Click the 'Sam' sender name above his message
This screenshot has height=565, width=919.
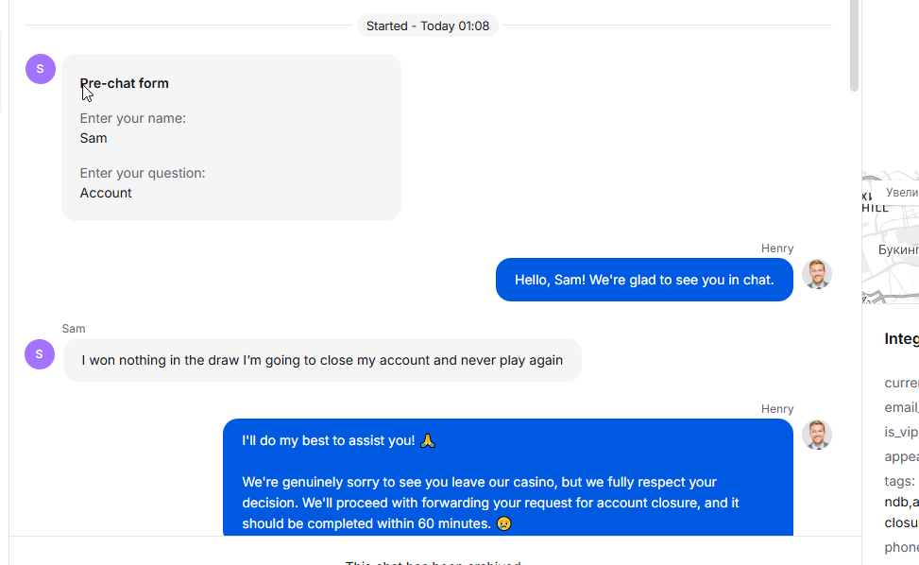(x=74, y=329)
